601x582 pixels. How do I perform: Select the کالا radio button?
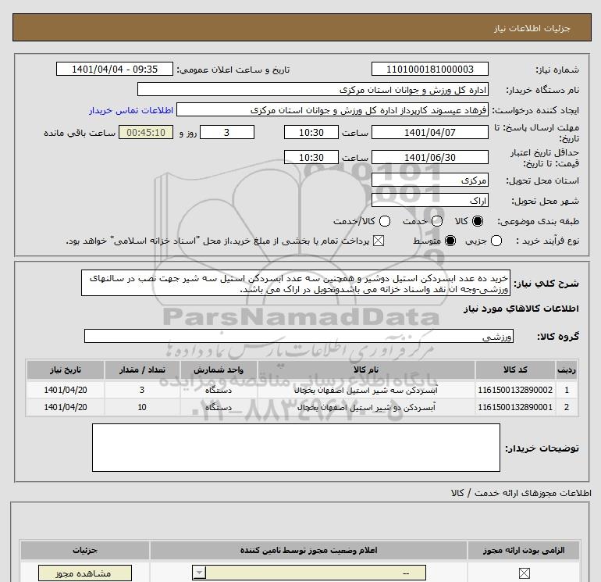click(478, 221)
